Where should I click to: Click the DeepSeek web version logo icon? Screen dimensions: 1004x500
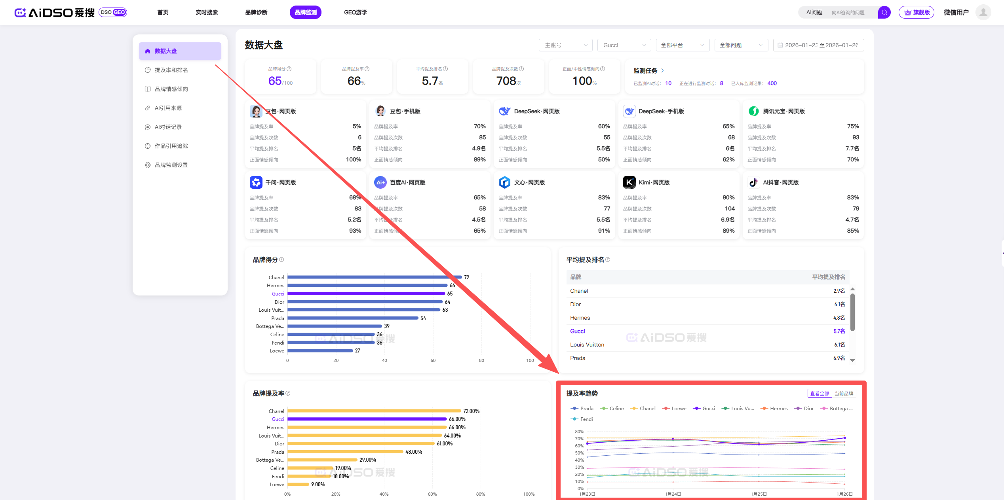504,111
